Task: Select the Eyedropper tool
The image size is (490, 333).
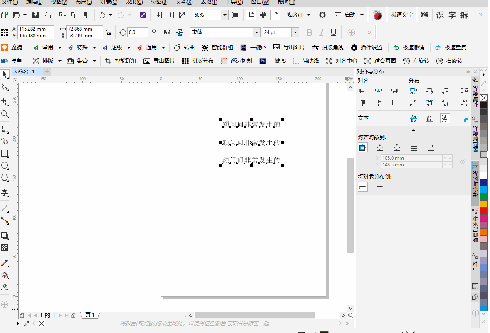Action: 5,263
